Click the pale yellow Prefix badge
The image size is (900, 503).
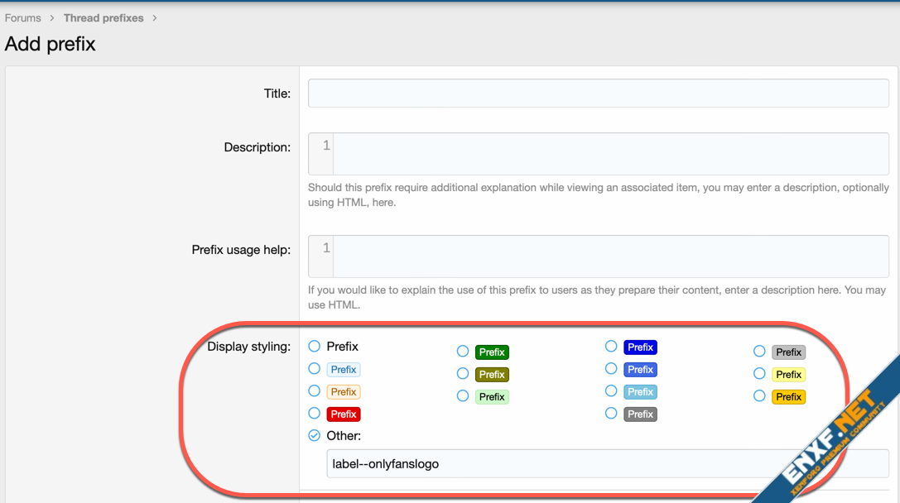click(x=788, y=374)
